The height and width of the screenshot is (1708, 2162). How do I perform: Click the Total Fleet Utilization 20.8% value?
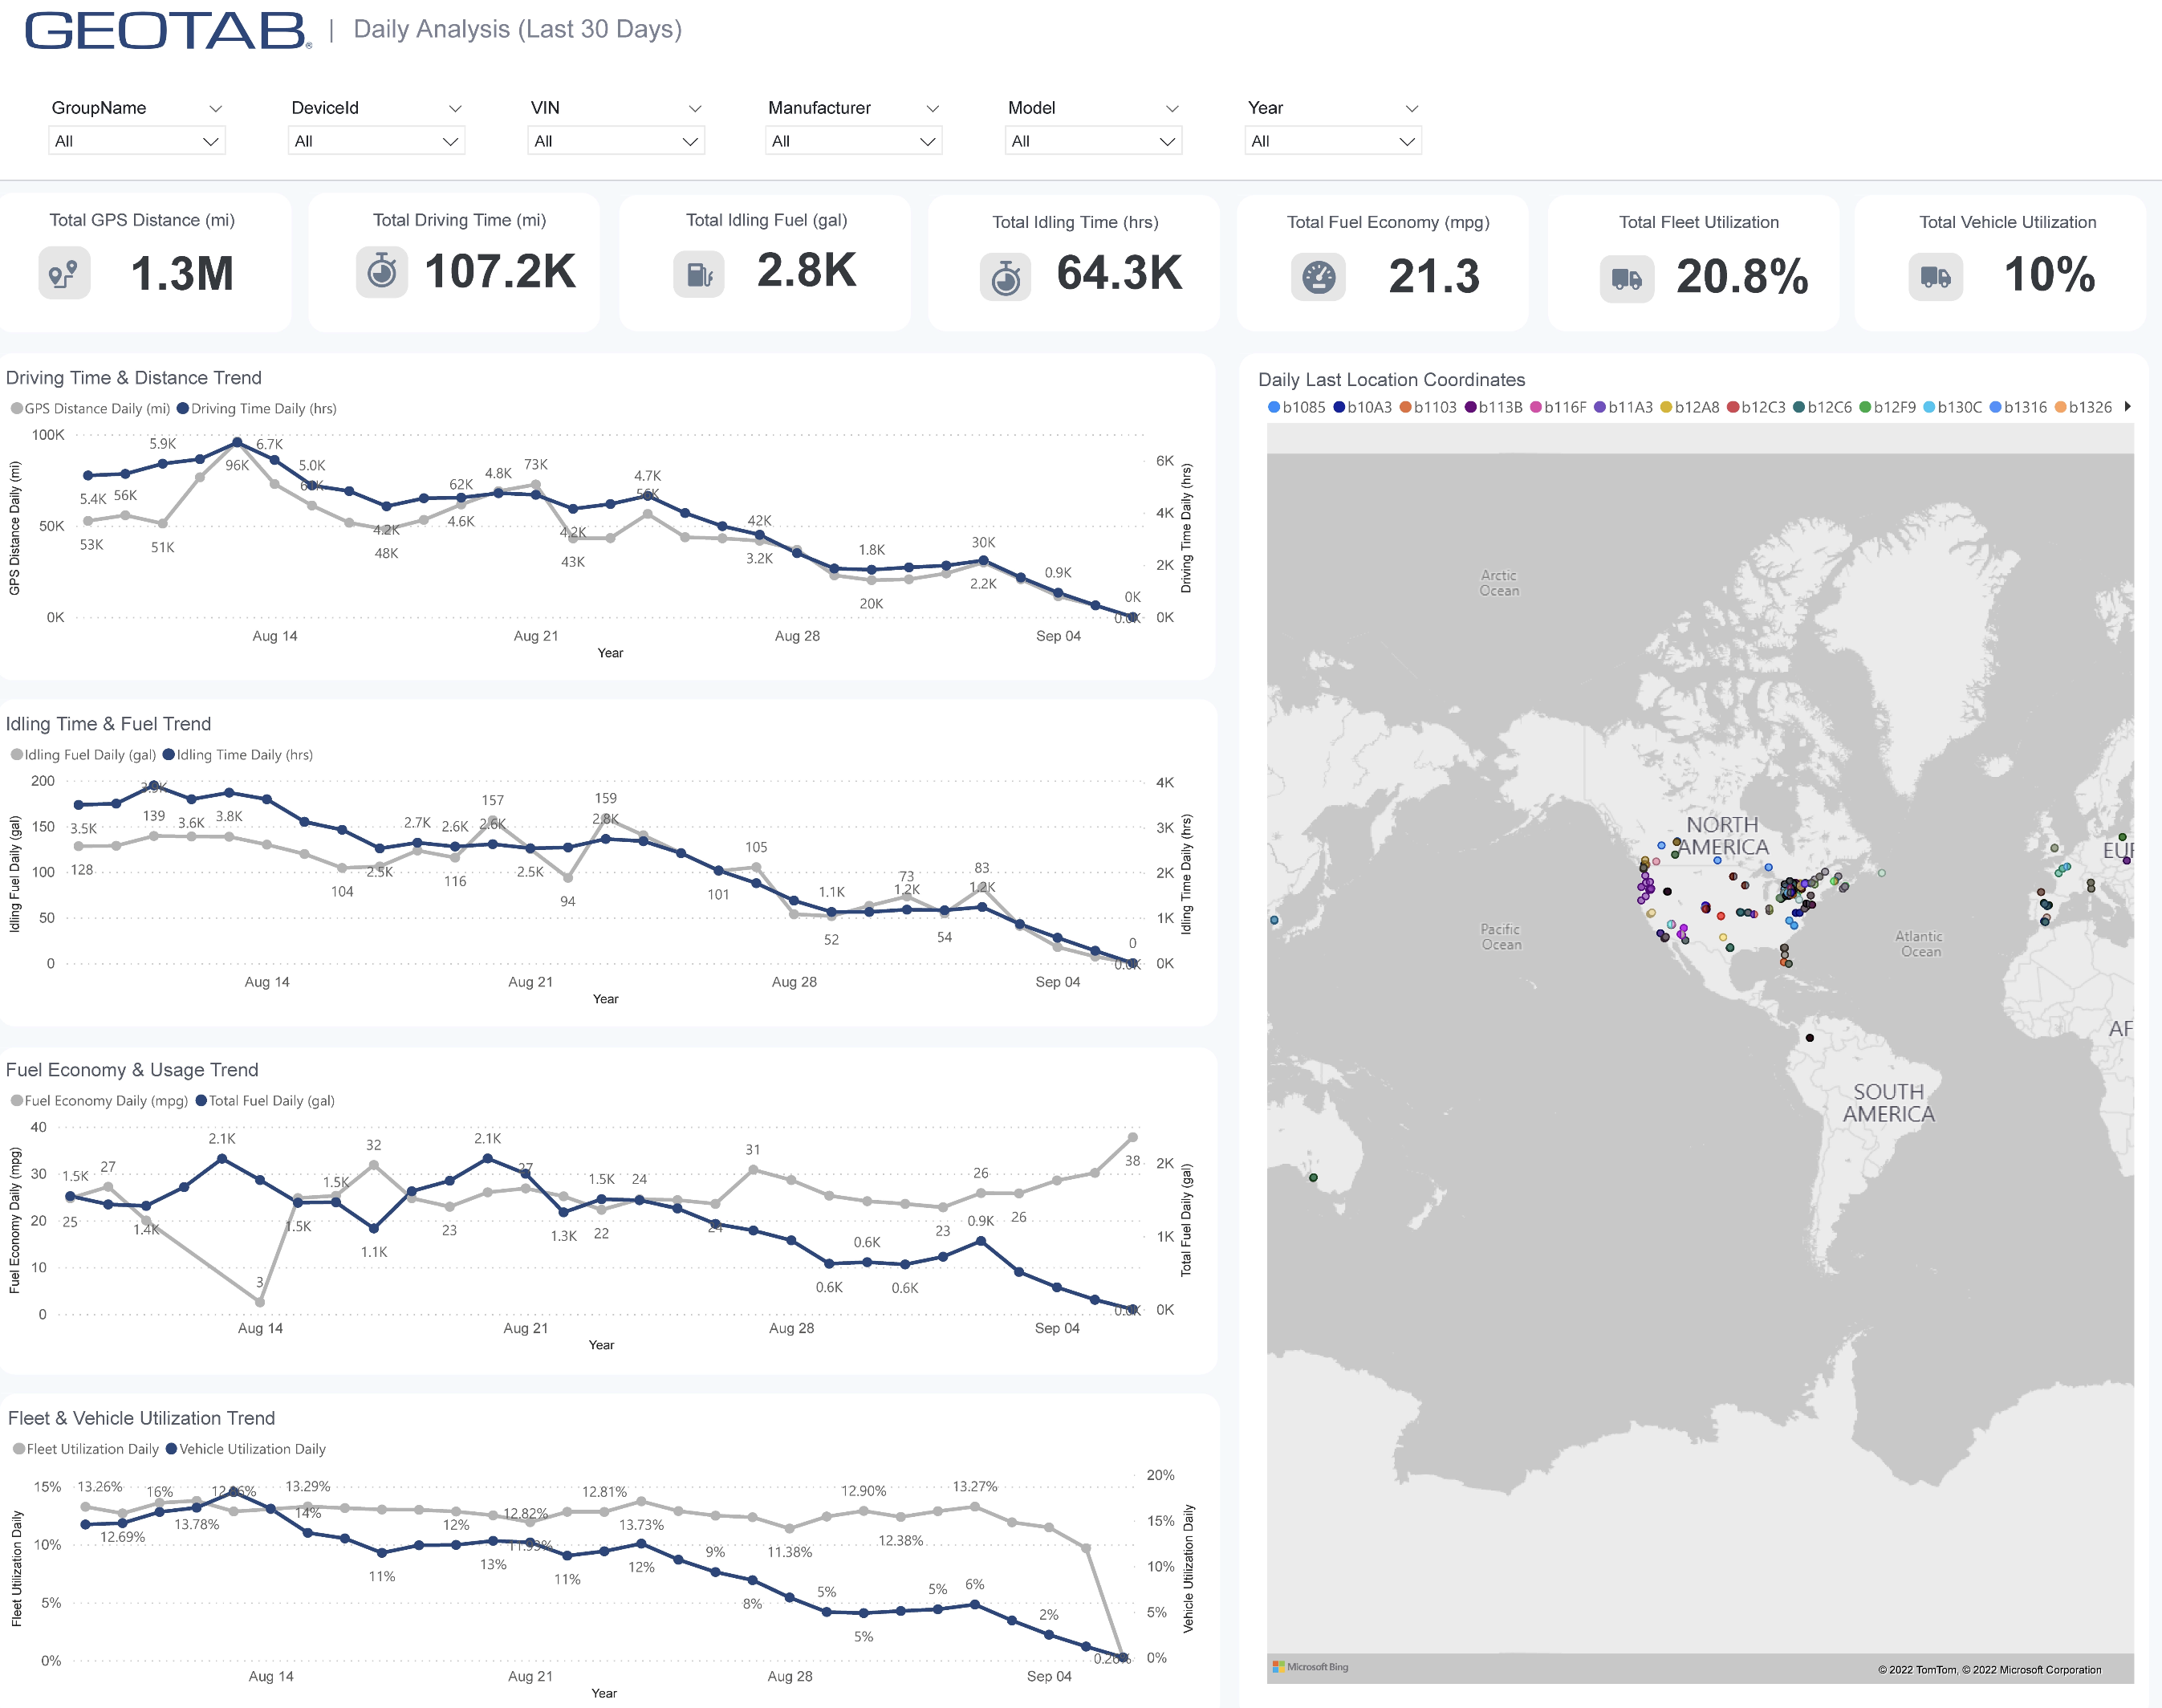pos(1742,276)
